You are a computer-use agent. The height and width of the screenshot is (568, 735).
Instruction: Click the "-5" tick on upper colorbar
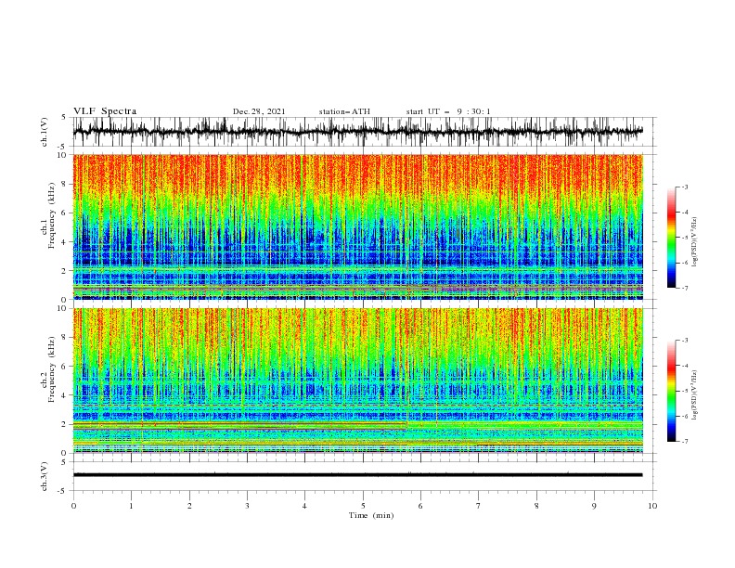pyautogui.click(x=684, y=238)
